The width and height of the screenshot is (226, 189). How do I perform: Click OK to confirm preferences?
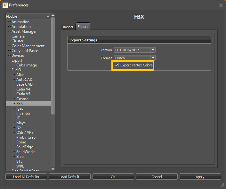click(113, 177)
